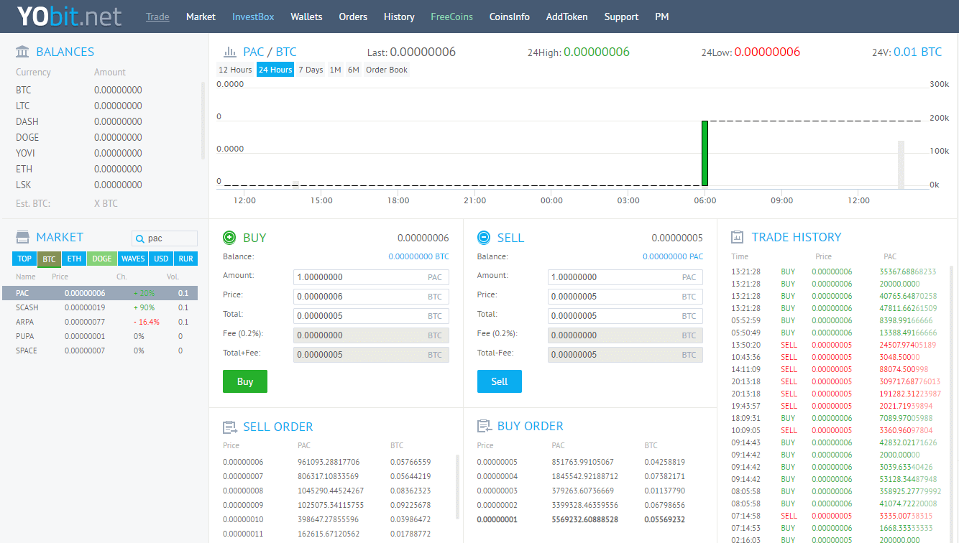The height and width of the screenshot is (543, 959).
Task: Click the bold buy order at 0.00000001
Action: [x=589, y=519]
